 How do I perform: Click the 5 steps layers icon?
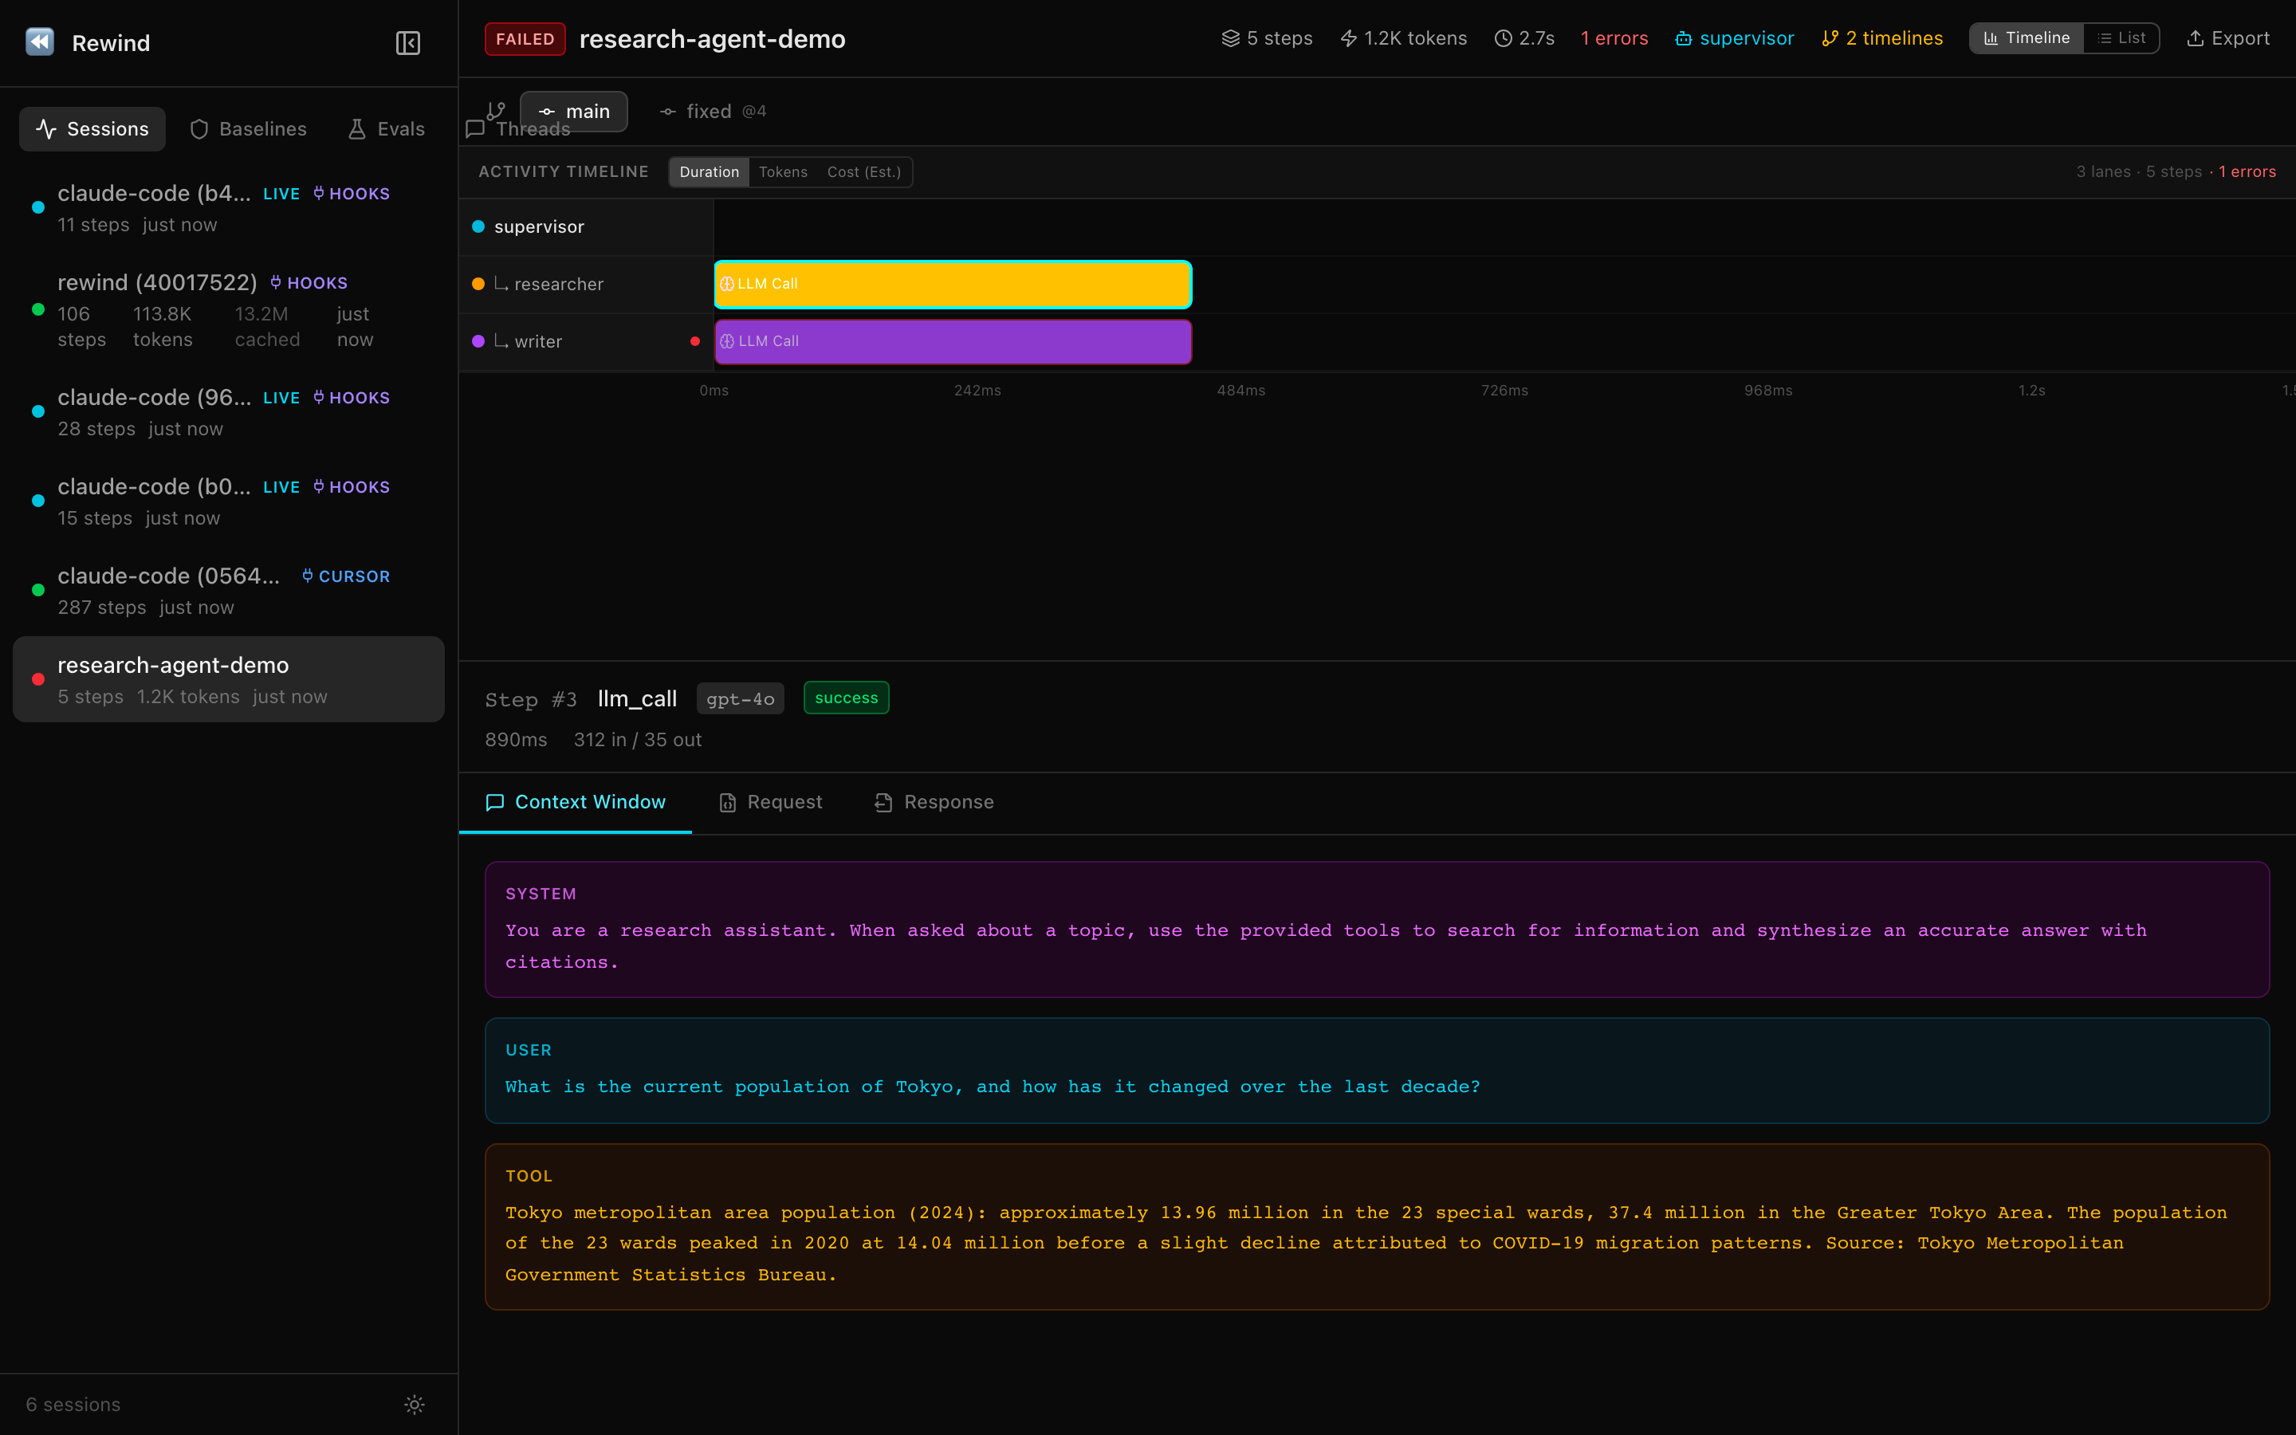[1231, 39]
